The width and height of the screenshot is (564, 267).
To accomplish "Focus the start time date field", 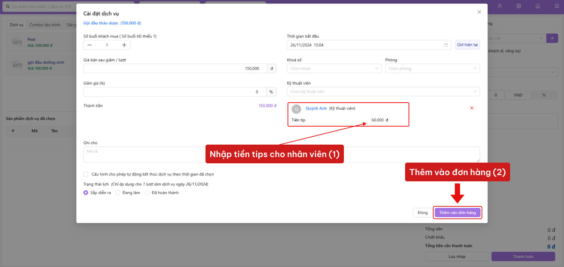I will [x=369, y=45].
